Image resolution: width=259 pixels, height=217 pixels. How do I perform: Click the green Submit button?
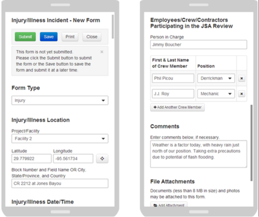pos(25,37)
